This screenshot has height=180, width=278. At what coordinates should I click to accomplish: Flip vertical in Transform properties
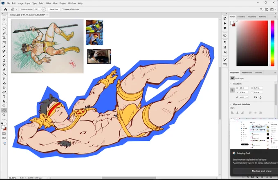tap(260, 97)
